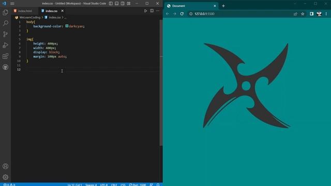The image size is (331, 186).
Task: Open the Explorer view in activity bar
Action: click(x=6, y=12)
